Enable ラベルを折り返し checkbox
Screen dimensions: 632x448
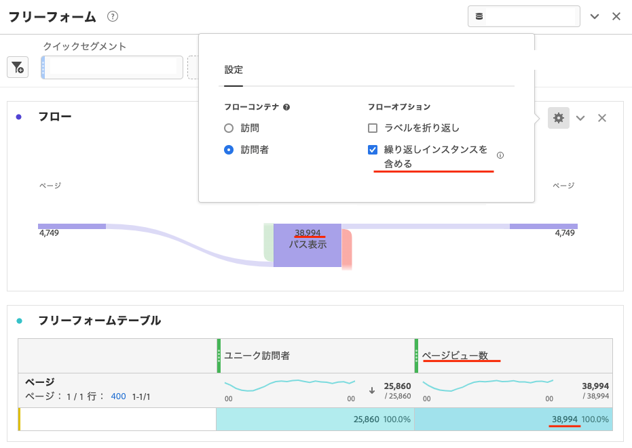point(372,127)
